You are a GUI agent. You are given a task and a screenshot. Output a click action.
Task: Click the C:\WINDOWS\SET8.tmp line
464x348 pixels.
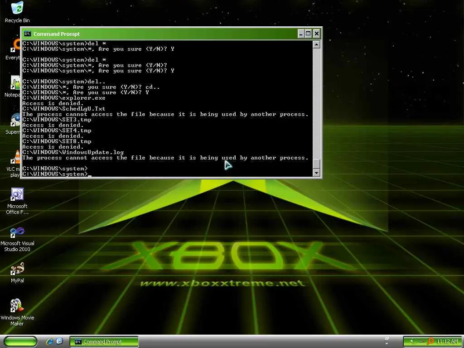57,141
